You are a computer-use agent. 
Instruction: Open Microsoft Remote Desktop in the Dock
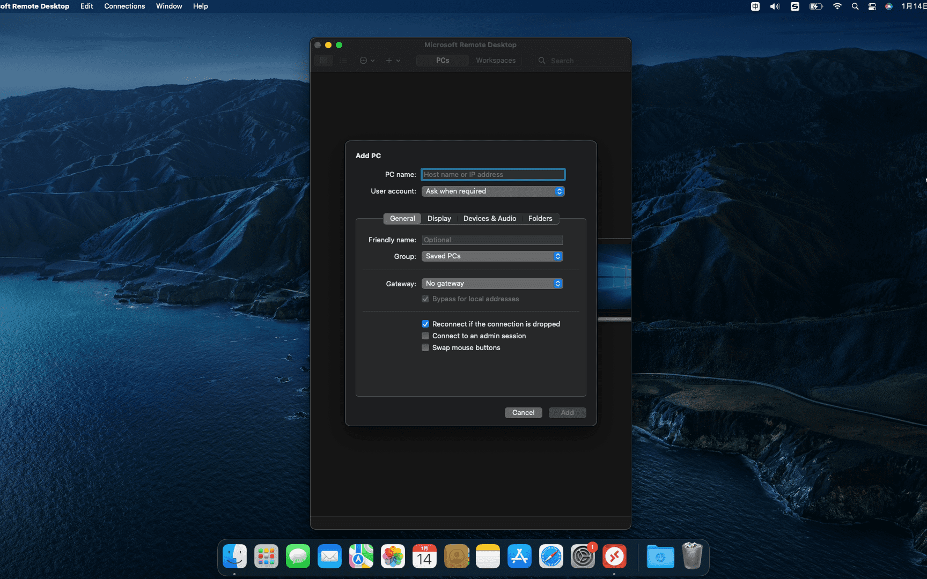click(614, 557)
